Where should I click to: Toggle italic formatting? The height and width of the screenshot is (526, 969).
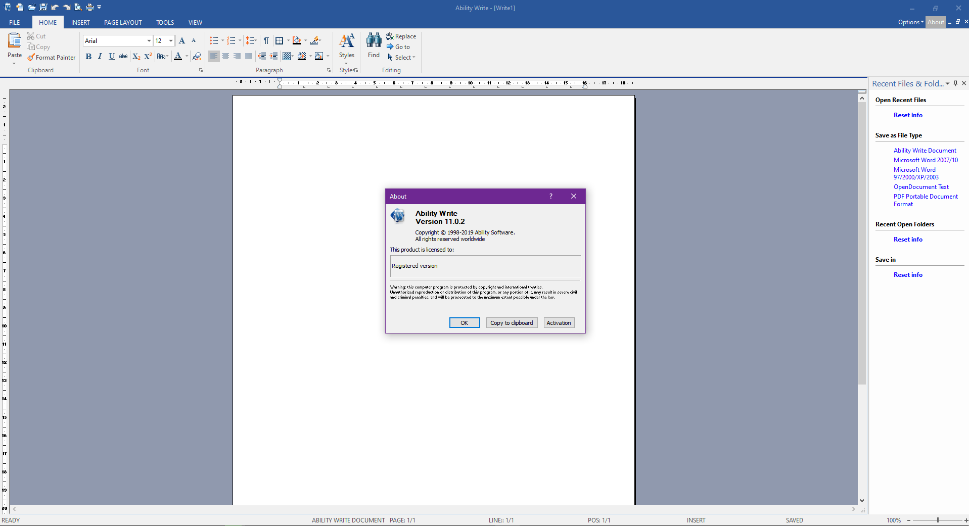coord(100,56)
